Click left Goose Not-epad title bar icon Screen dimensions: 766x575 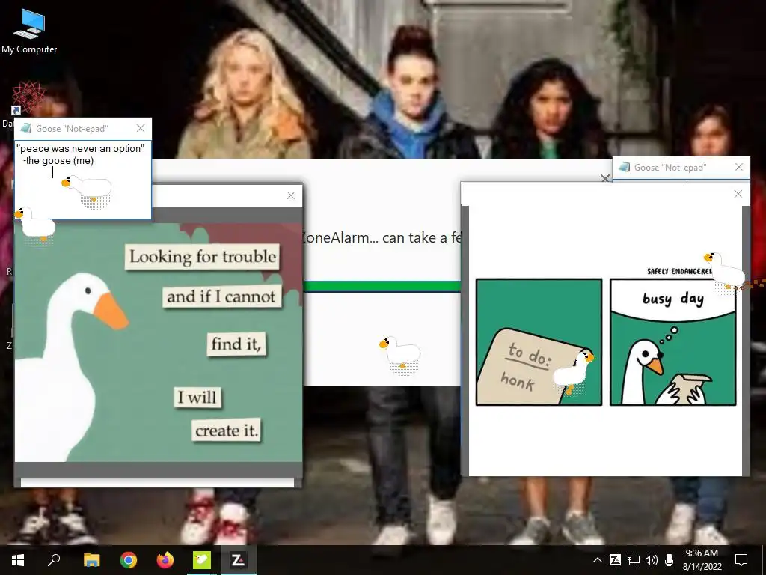pos(26,128)
